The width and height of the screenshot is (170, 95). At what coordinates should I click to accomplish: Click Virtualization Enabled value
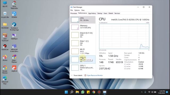[141, 62]
